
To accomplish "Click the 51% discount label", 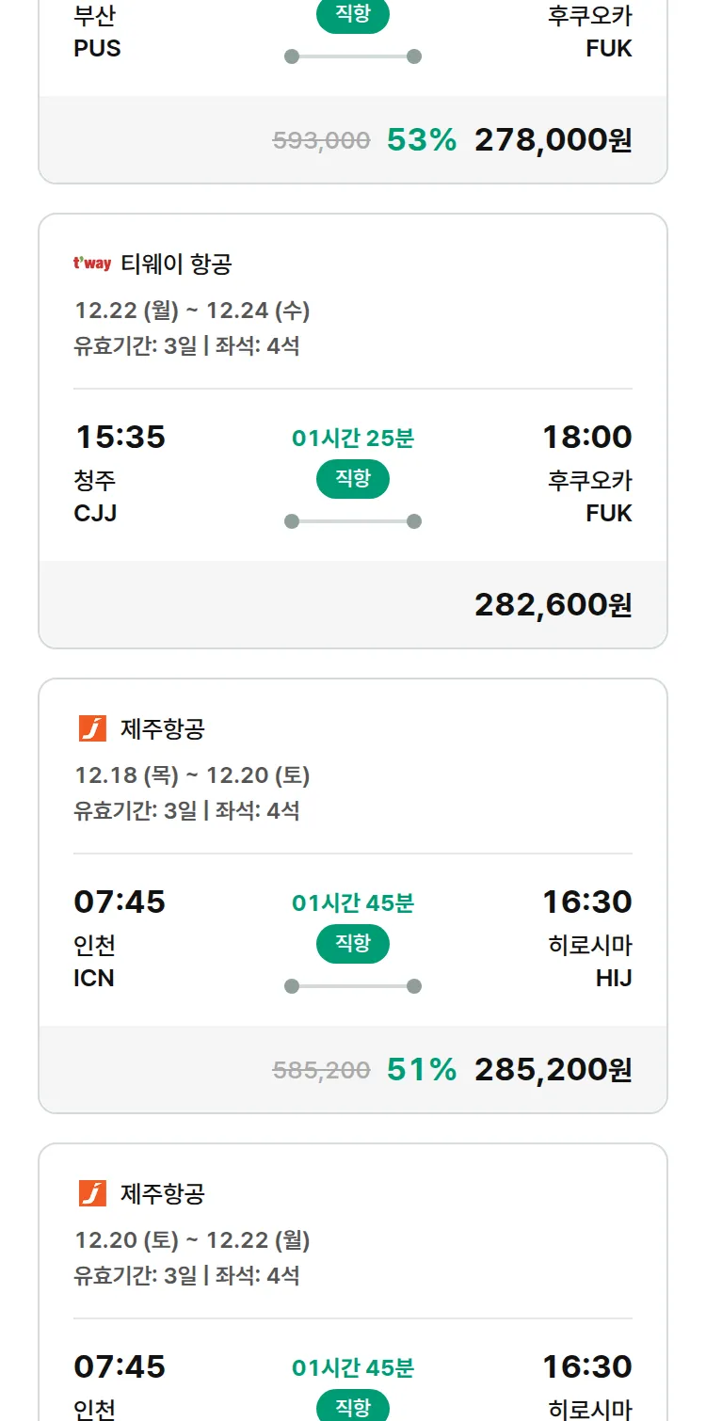I will (x=422, y=1070).
